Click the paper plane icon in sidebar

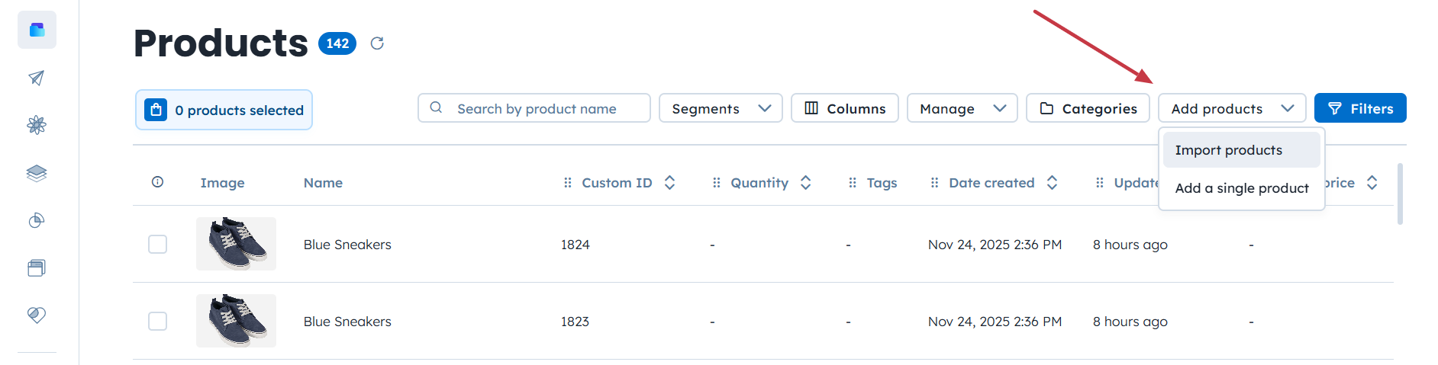pos(37,78)
